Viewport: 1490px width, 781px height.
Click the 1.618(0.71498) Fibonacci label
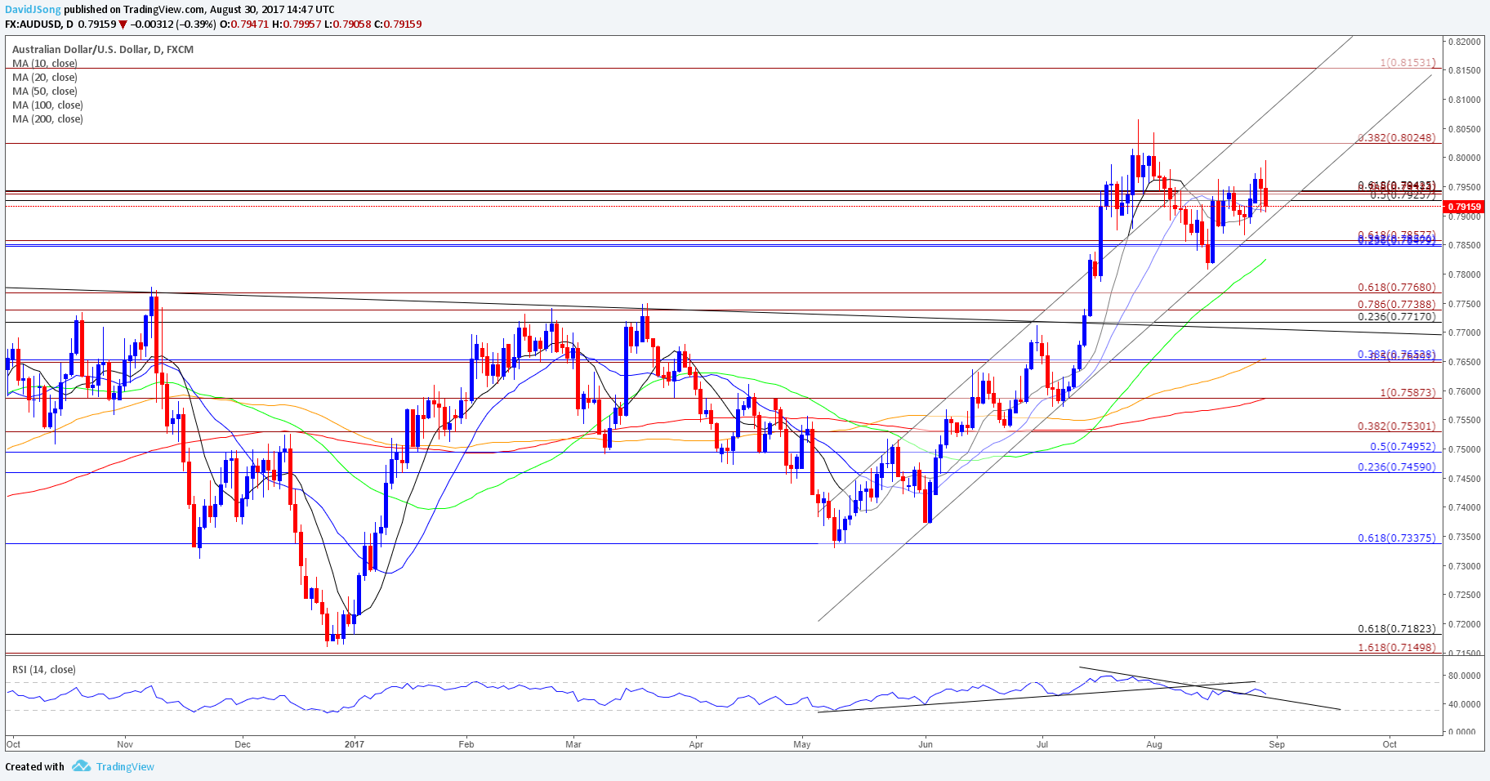click(1397, 647)
